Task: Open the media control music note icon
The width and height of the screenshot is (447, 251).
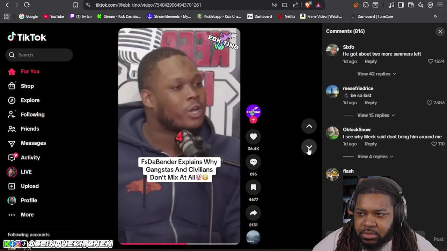Action: 391,5
